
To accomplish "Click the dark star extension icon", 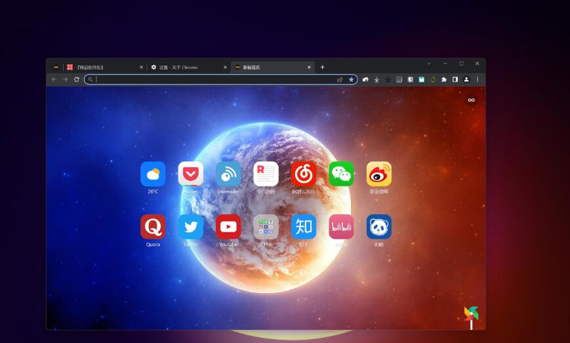I will pyautogui.click(x=388, y=79).
